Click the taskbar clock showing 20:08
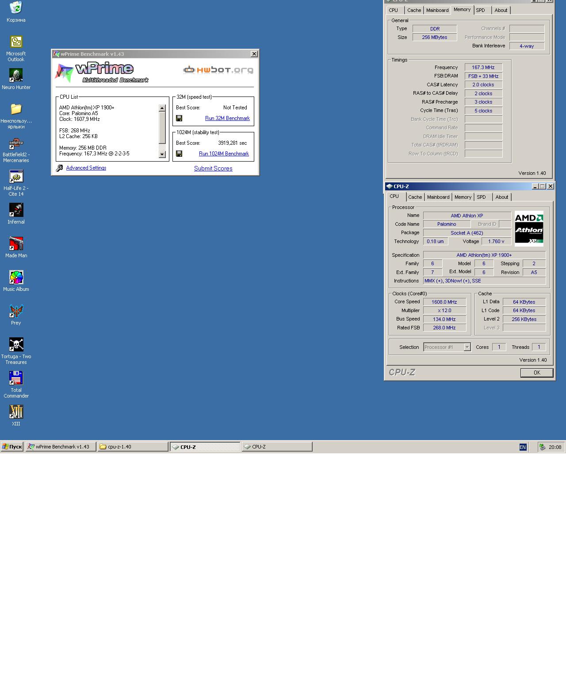This screenshot has height=680, width=566. pyautogui.click(x=555, y=447)
